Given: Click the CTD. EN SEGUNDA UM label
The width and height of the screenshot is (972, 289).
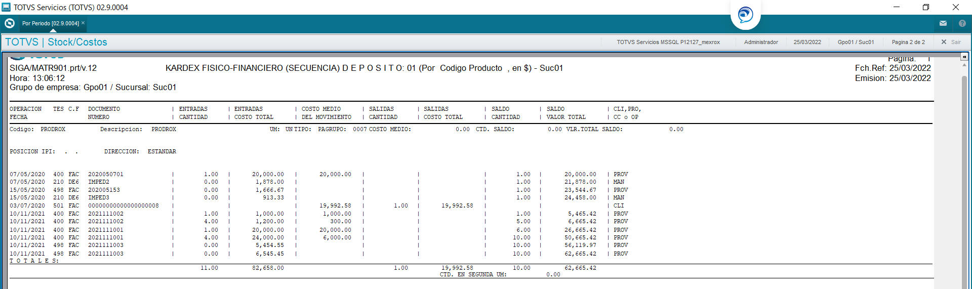Looking at the screenshot, I should pyautogui.click(x=473, y=274).
